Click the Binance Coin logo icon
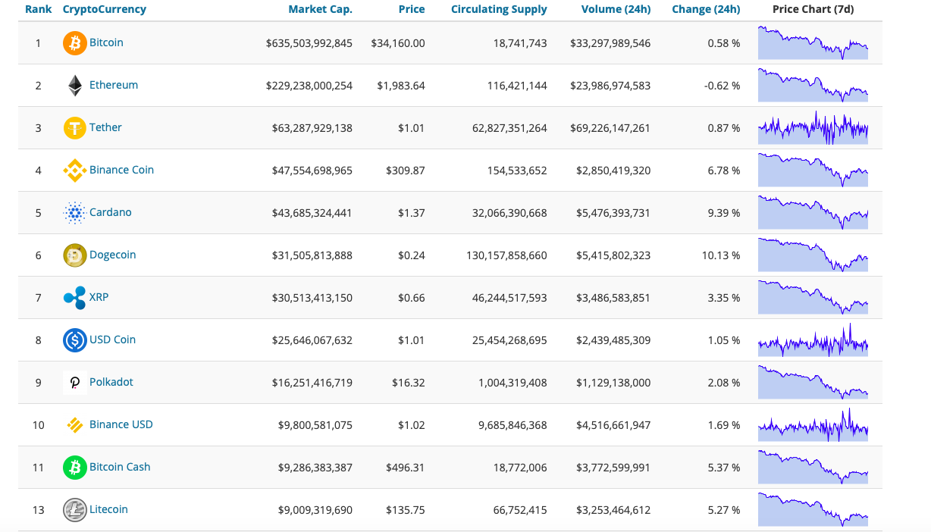The height and width of the screenshot is (532, 931). pyautogui.click(x=75, y=171)
